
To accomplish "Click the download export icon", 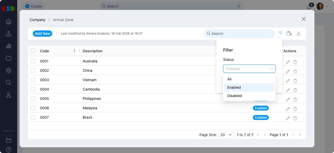I will tap(299, 33).
